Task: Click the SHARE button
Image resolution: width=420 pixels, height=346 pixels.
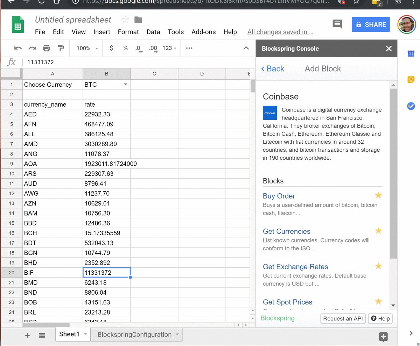Action: pyautogui.click(x=371, y=24)
